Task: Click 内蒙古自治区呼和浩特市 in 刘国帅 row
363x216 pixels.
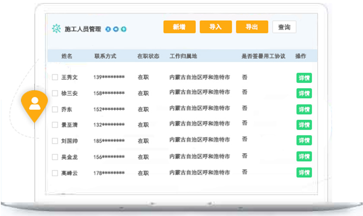Action: coord(200,140)
